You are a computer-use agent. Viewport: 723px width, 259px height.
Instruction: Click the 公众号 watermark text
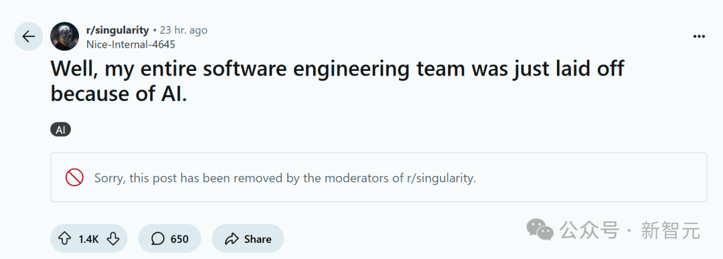click(x=589, y=230)
